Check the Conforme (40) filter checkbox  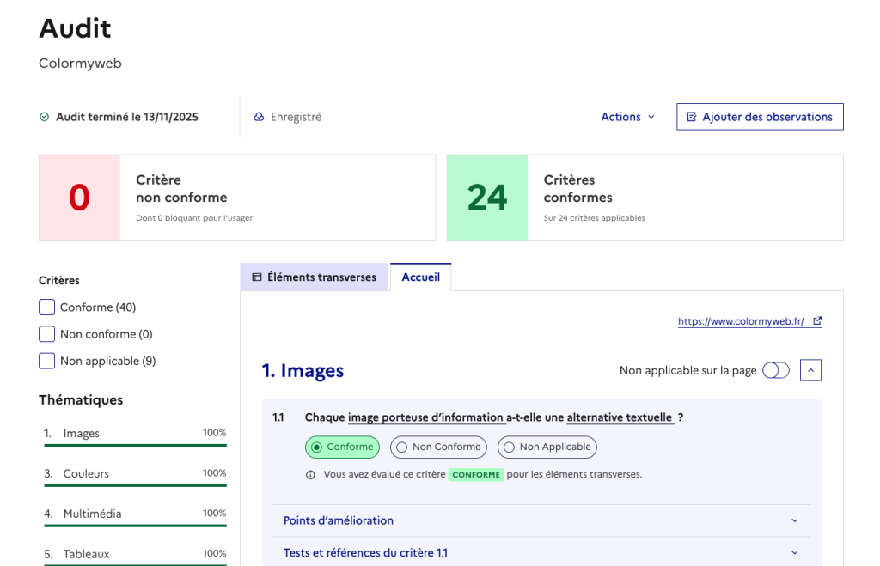coord(47,307)
